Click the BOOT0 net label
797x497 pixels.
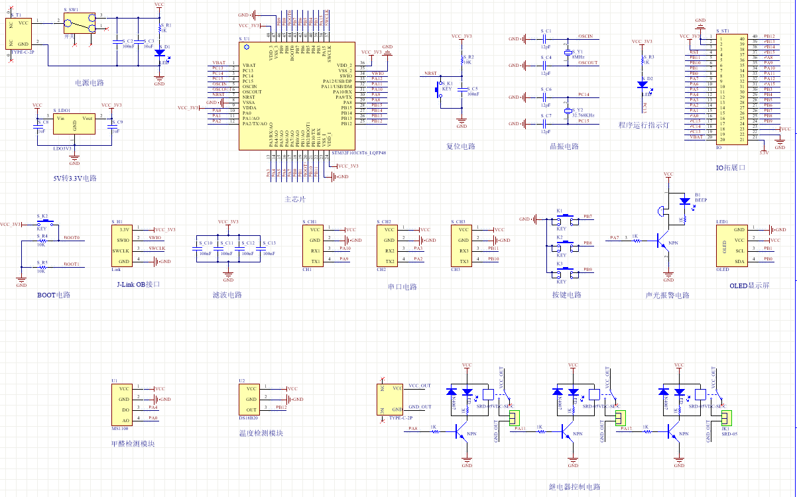72,237
